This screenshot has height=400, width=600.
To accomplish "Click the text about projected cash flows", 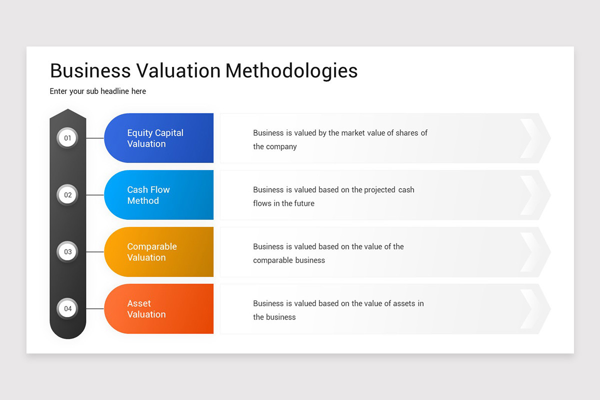I will [x=333, y=196].
